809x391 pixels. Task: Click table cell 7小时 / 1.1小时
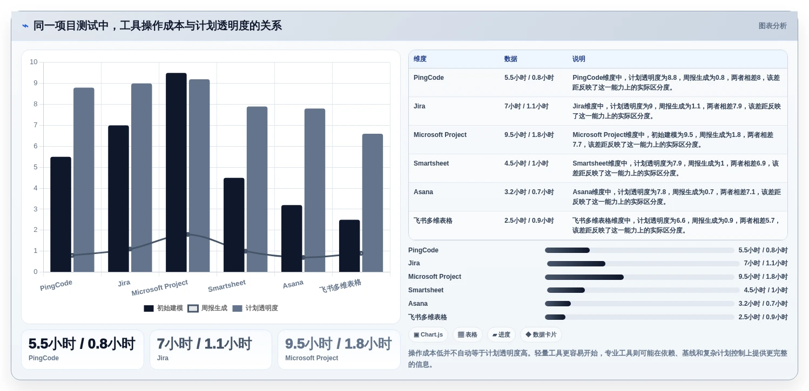tap(527, 106)
